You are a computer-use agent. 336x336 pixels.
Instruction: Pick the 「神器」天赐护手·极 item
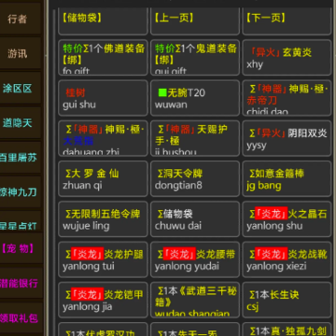point(195,138)
